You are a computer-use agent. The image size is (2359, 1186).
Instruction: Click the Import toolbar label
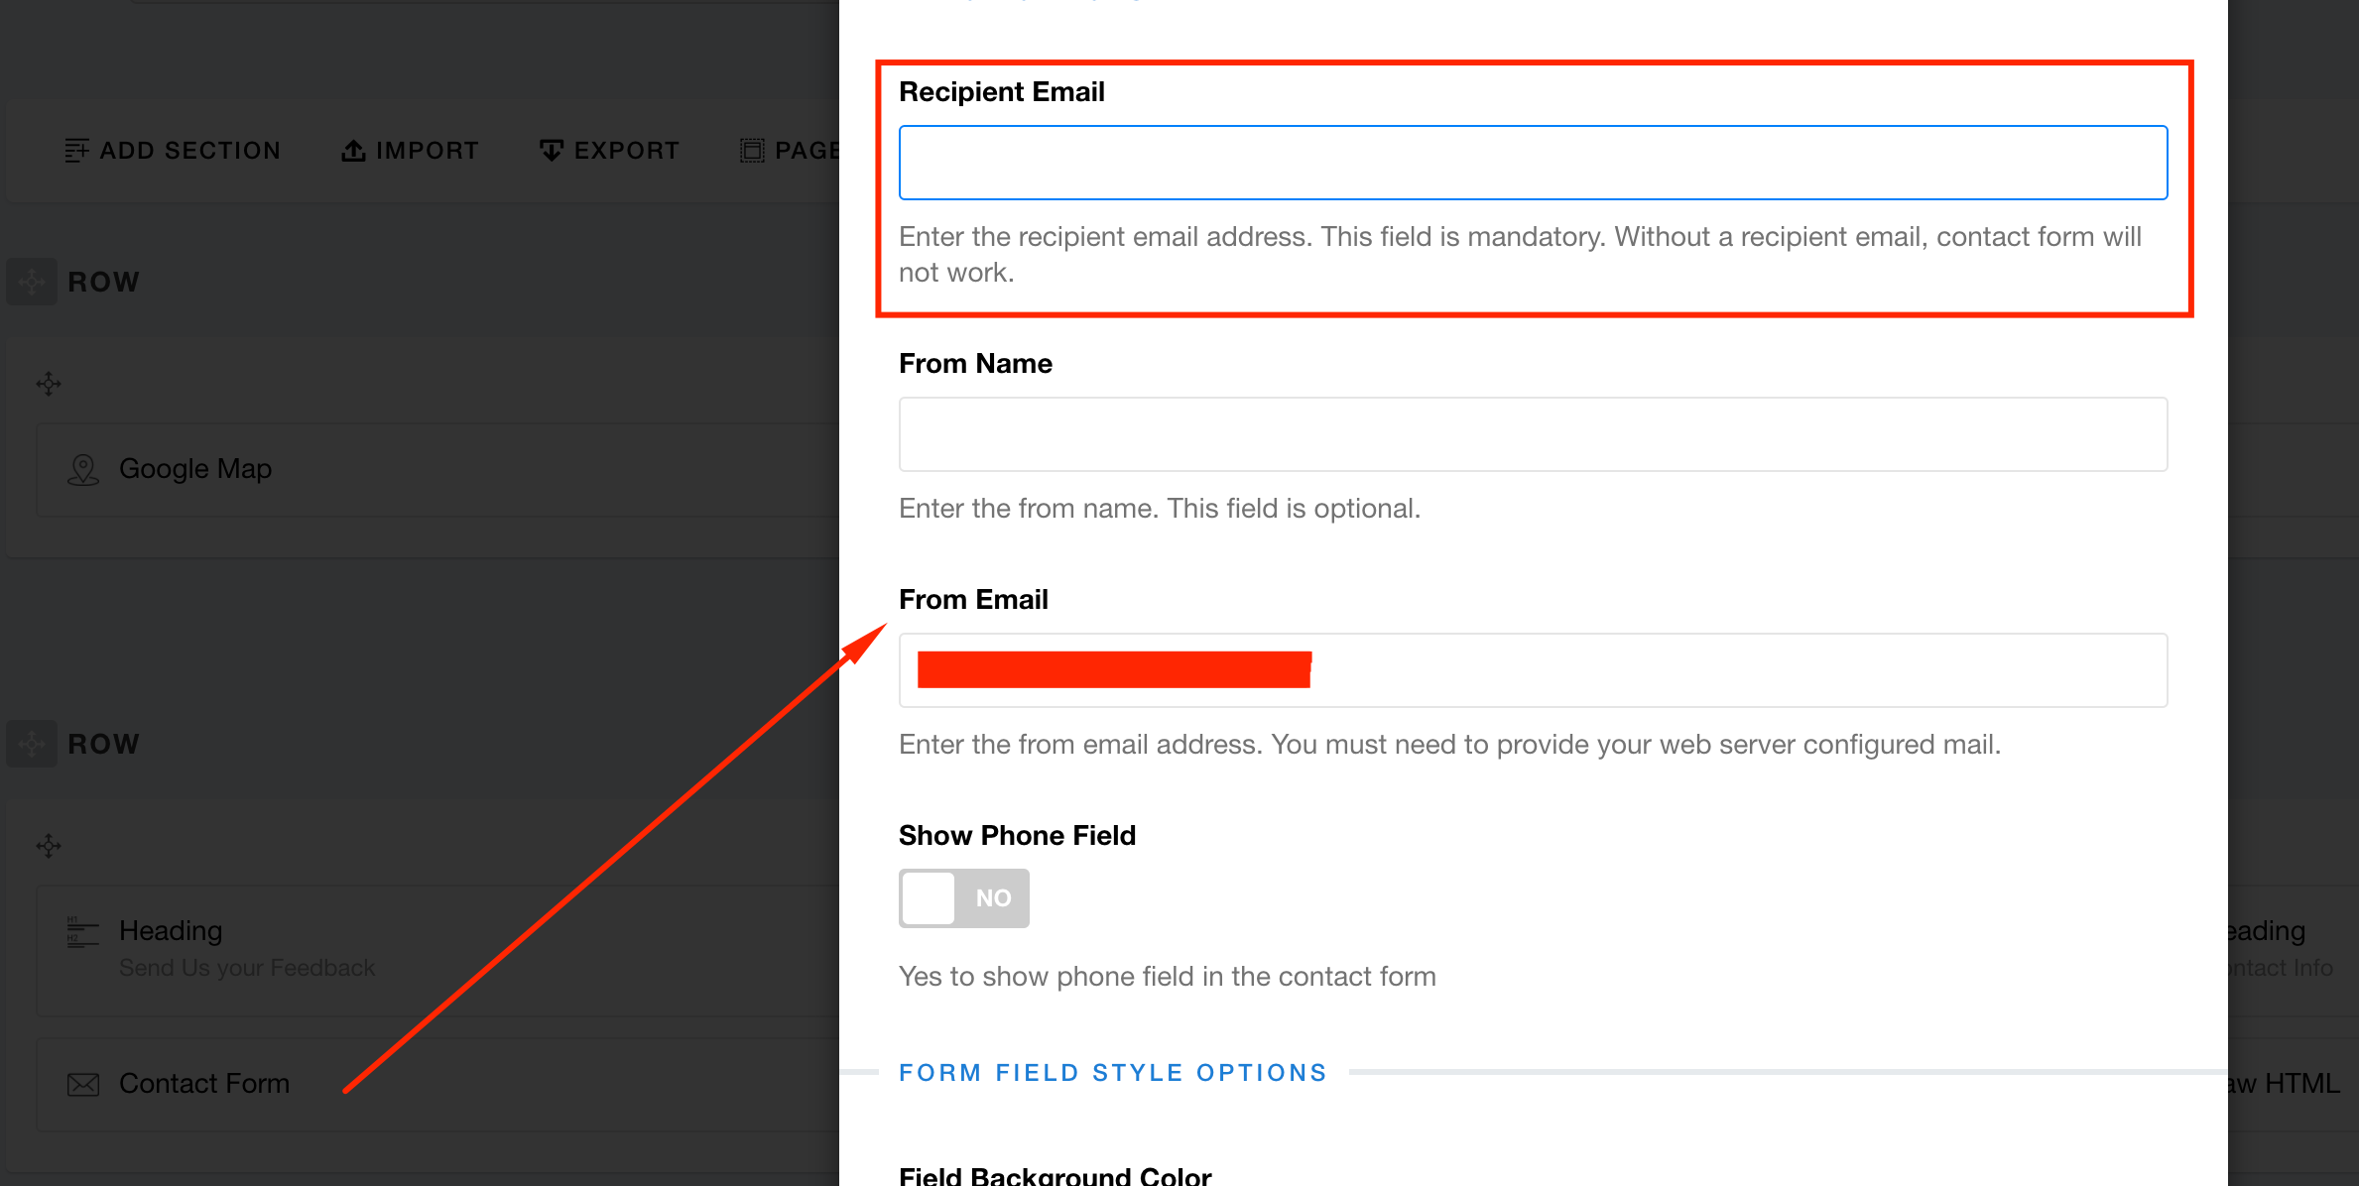[428, 150]
